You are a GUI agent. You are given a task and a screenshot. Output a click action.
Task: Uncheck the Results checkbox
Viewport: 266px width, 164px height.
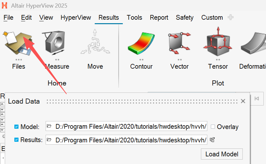(x=17, y=140)
